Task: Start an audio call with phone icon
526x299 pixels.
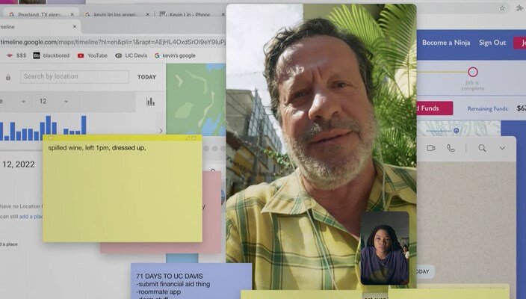Action: [x=451, y=148]
